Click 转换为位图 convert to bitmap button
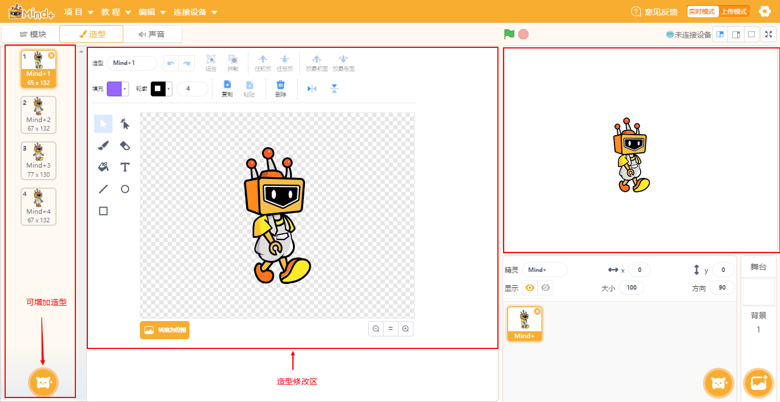 pyautogui.click(x=164, y=330)
